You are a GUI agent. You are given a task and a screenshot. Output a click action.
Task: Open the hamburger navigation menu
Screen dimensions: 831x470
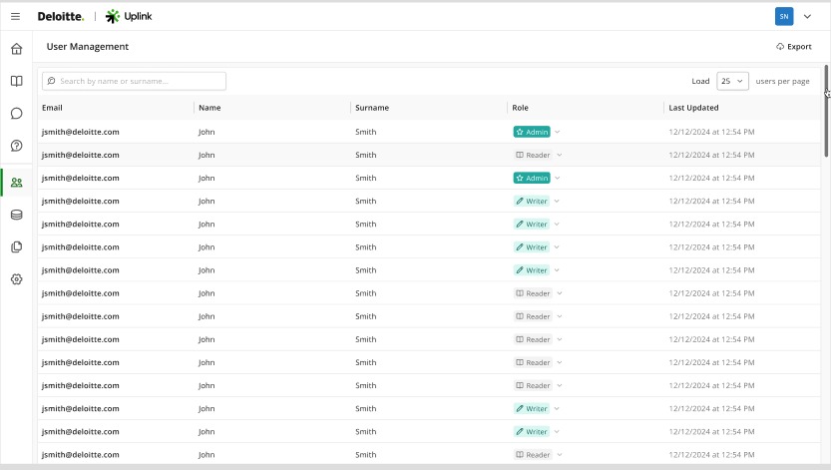pyautogui.click(x=15, y=16)
